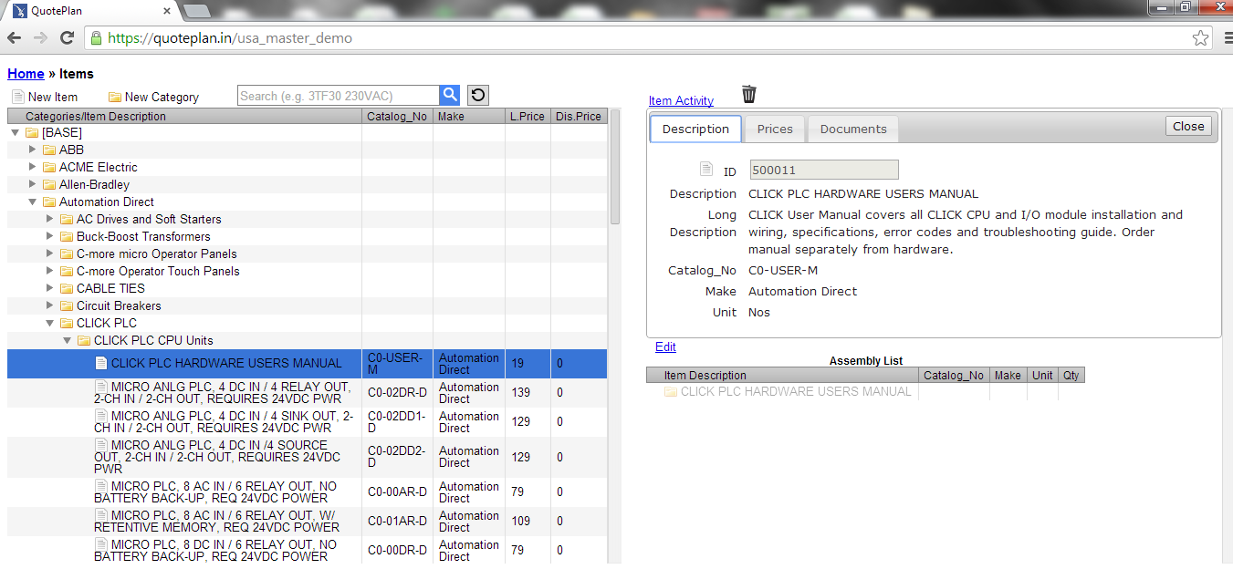The height and width of the screenshot is (569, 1233).
Task: Click the refresh list icon
Action: [477, 95]
